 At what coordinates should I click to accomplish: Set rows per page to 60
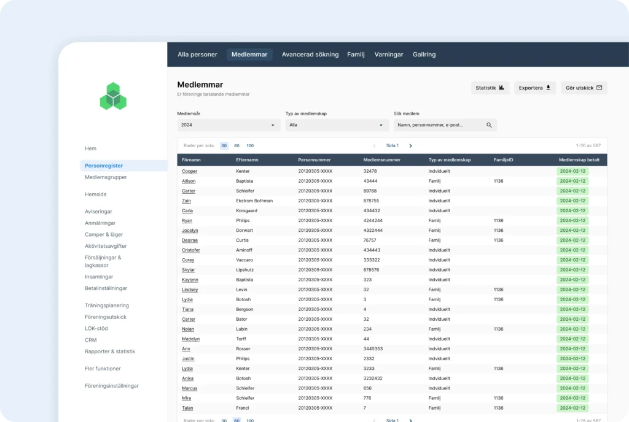(x=236, y=146)
